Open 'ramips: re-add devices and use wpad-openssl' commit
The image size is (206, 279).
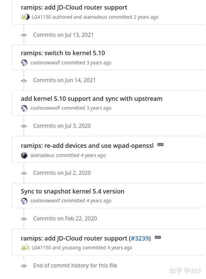point(87,146)
